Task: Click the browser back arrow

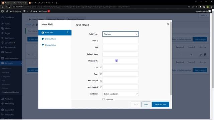Action: (x=2, y=7)
